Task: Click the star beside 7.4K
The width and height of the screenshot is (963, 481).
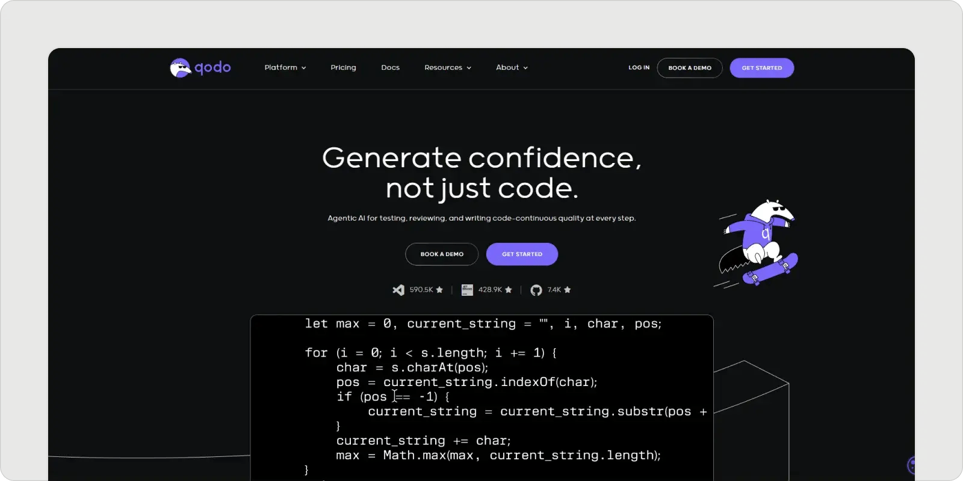Action: [x=567, y=290]
